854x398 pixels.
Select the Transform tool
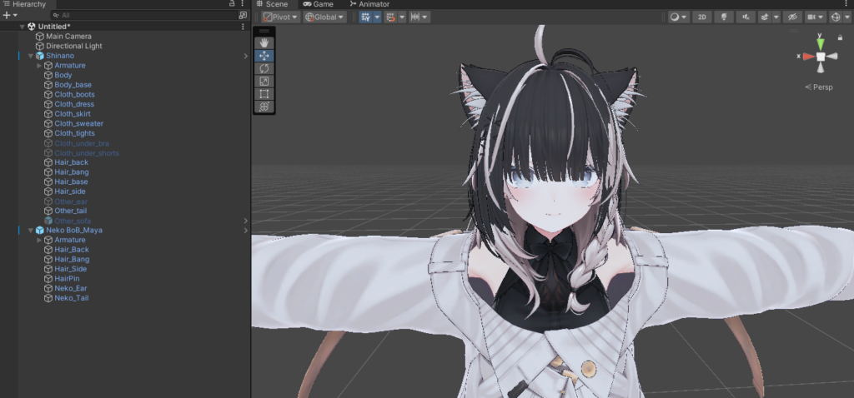coord(264,107)
